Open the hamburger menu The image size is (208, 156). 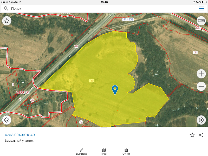(x=201, y=9)
